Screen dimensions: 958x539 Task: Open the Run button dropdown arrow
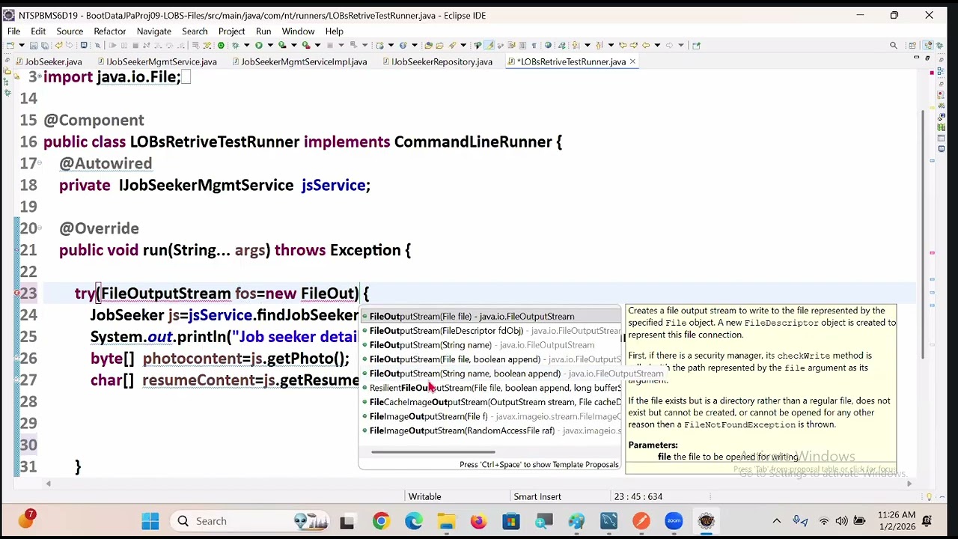click(269, 45)
